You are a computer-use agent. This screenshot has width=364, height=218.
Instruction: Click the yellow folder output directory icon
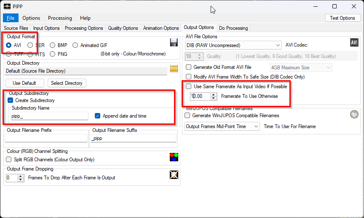click(174, 68)
